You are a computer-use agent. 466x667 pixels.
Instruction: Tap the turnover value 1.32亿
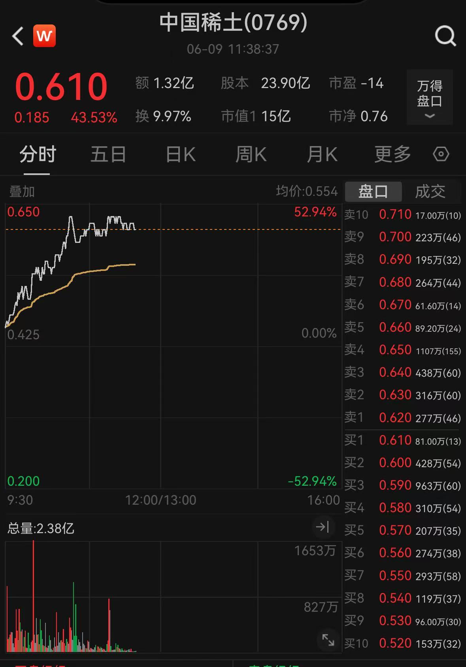(x=173, y=83)
